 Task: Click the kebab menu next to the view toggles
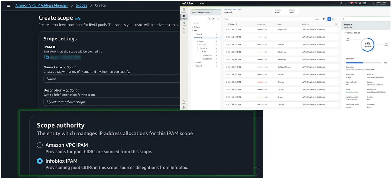point(337,19)
